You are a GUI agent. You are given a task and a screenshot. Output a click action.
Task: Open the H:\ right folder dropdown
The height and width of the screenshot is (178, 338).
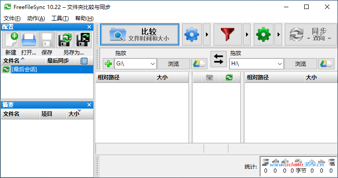(279, 64)
